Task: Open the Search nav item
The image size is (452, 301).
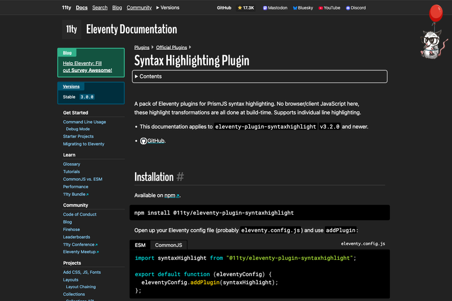Action: 100,8
